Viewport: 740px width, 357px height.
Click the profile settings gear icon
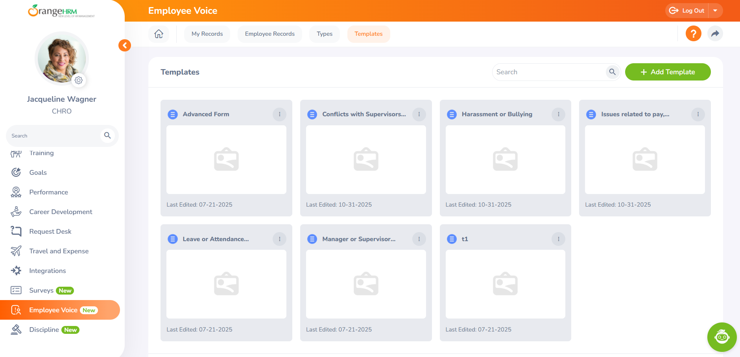(x=79, y=80)
